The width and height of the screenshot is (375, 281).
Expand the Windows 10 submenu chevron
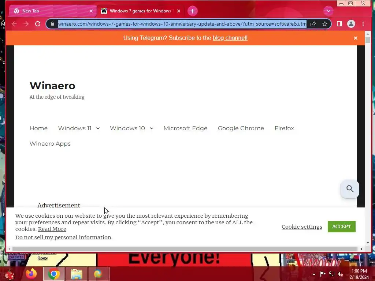click(x=151, y=128)
